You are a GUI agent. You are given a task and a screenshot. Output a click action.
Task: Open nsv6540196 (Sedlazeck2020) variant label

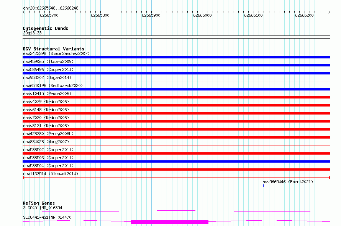click(x=53, y=86)
